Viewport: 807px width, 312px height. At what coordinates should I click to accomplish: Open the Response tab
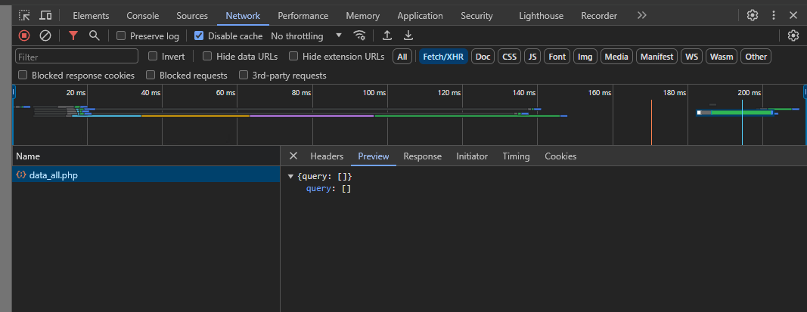pos(422,156)
